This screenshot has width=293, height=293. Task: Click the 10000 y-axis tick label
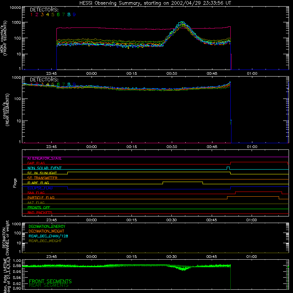(x=15, y=7)
